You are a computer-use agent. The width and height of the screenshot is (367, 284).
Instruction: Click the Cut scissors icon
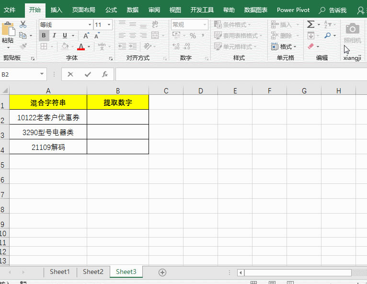(x=23, y=24)
